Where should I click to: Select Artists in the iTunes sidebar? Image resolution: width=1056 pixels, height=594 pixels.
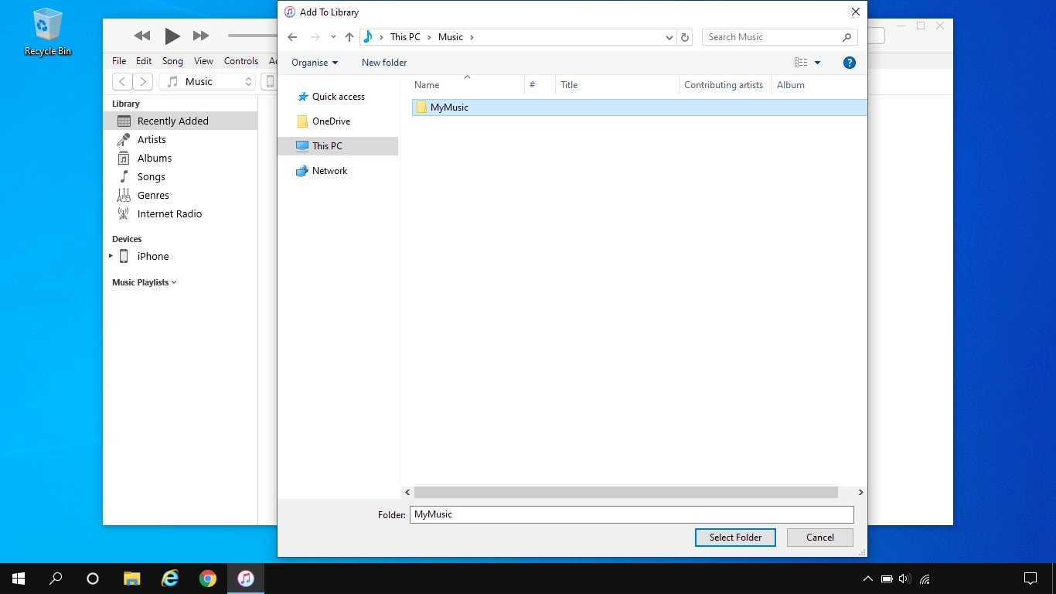coord(152,139)
